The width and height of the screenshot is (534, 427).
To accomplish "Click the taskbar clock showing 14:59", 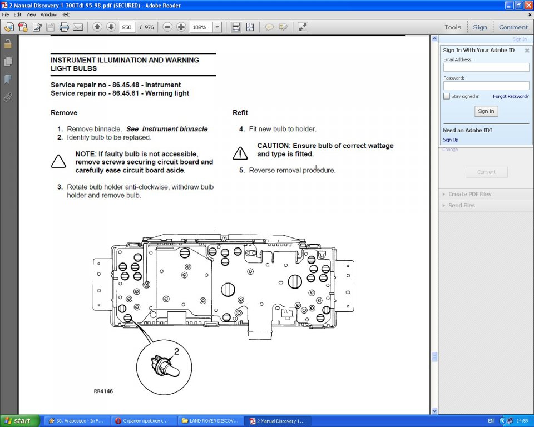I will click(522, 421).
